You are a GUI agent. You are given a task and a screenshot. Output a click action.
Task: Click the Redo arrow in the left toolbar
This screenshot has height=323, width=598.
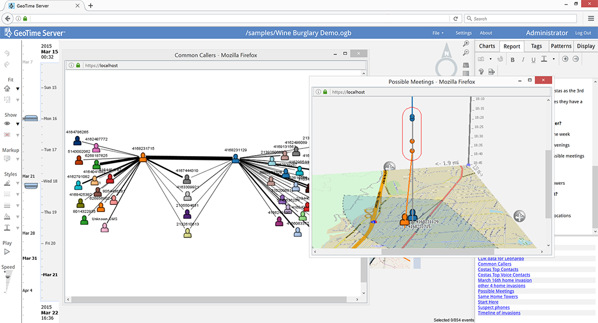(7, 65)
